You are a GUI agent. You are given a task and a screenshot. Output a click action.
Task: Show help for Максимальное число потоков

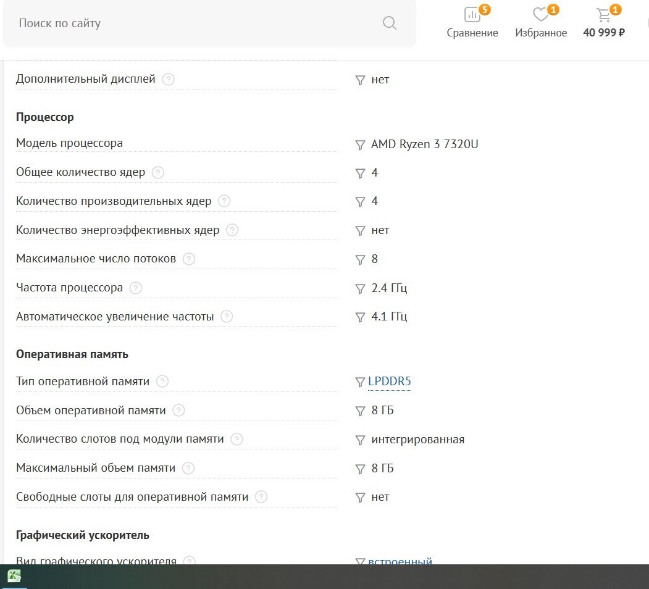pos(189,259)
